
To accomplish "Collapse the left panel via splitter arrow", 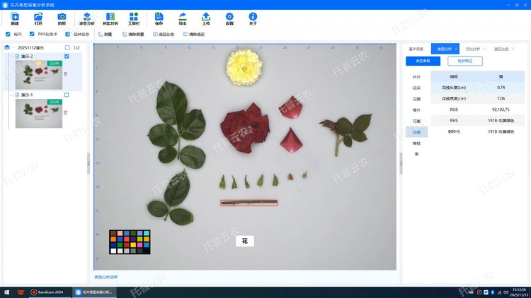I will click(88, 163).
